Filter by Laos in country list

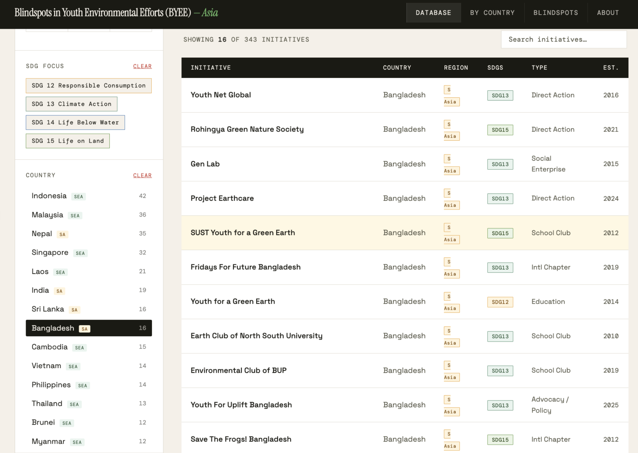pos(89,271)
